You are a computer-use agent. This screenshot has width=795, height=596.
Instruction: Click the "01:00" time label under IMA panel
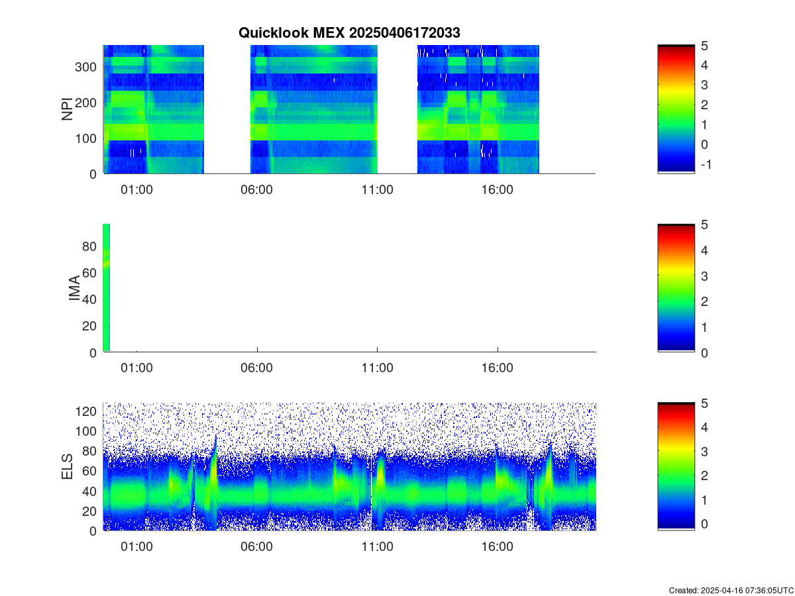137,368
